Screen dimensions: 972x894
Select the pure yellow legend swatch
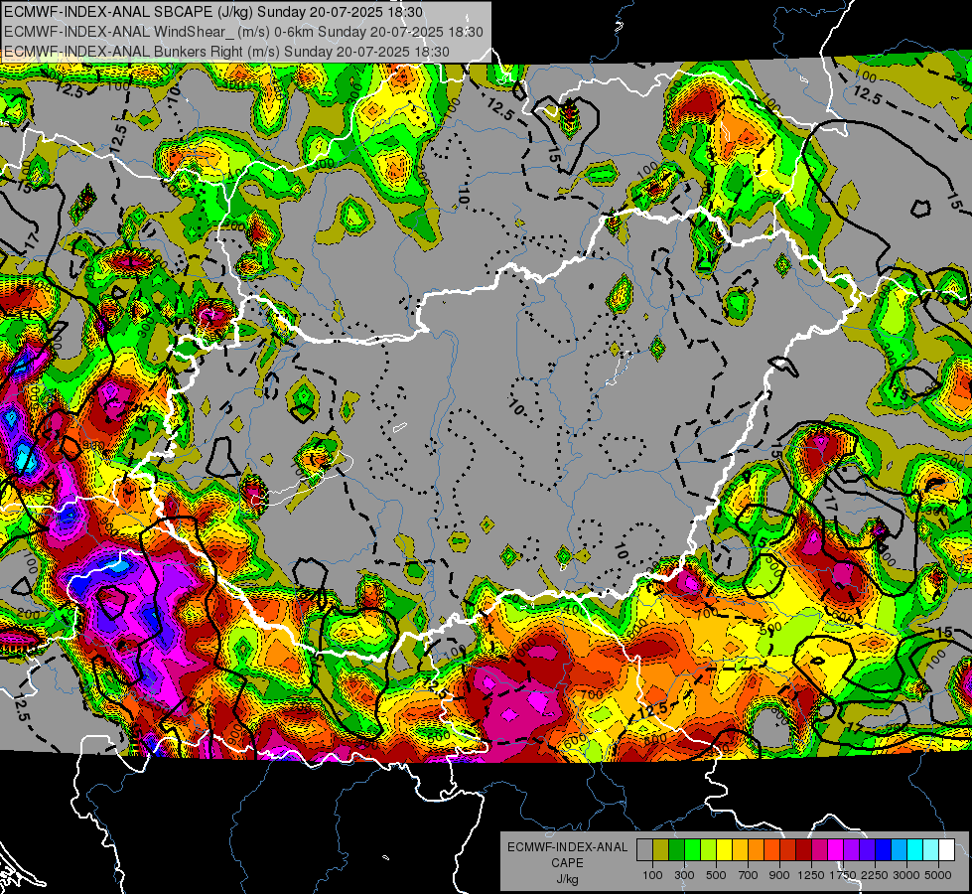(x=724, y=850)
